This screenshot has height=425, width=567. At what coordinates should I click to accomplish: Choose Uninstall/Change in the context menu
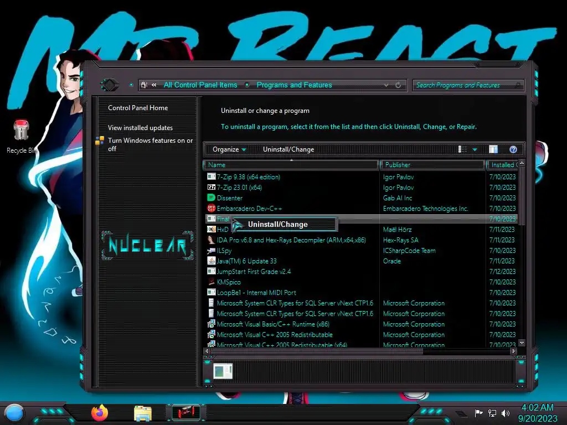pyautogui.click(x=284, y=225)
